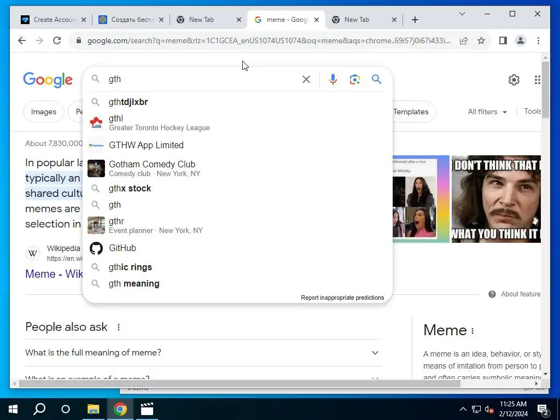This screenshot has height=420, width=560.
Task: Open Google Lens image search
Action: 354,79
